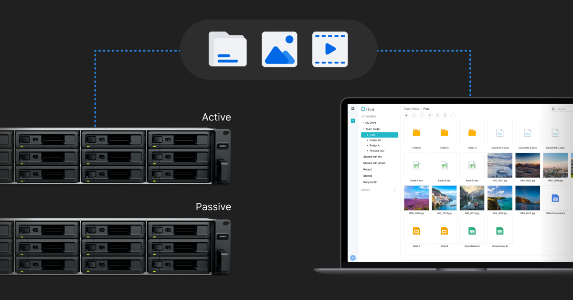573x300 pixels.
Task: Click the blue round icon at bottom left
Action: pyautogui.click(x=353, y=257)
